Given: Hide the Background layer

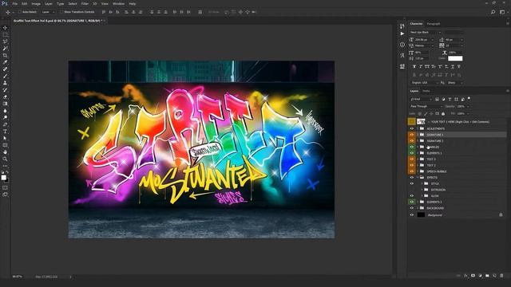Looking at the screenshot, I should (x=412, y=215).
